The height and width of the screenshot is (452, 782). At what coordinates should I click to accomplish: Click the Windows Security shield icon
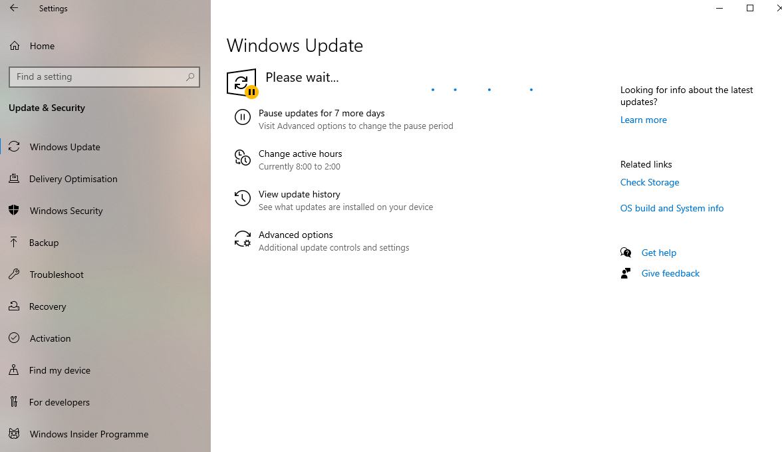14,210
